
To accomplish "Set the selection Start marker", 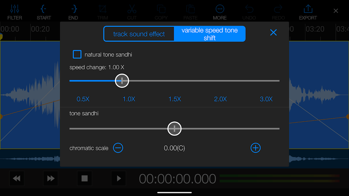I will (44, 12).
